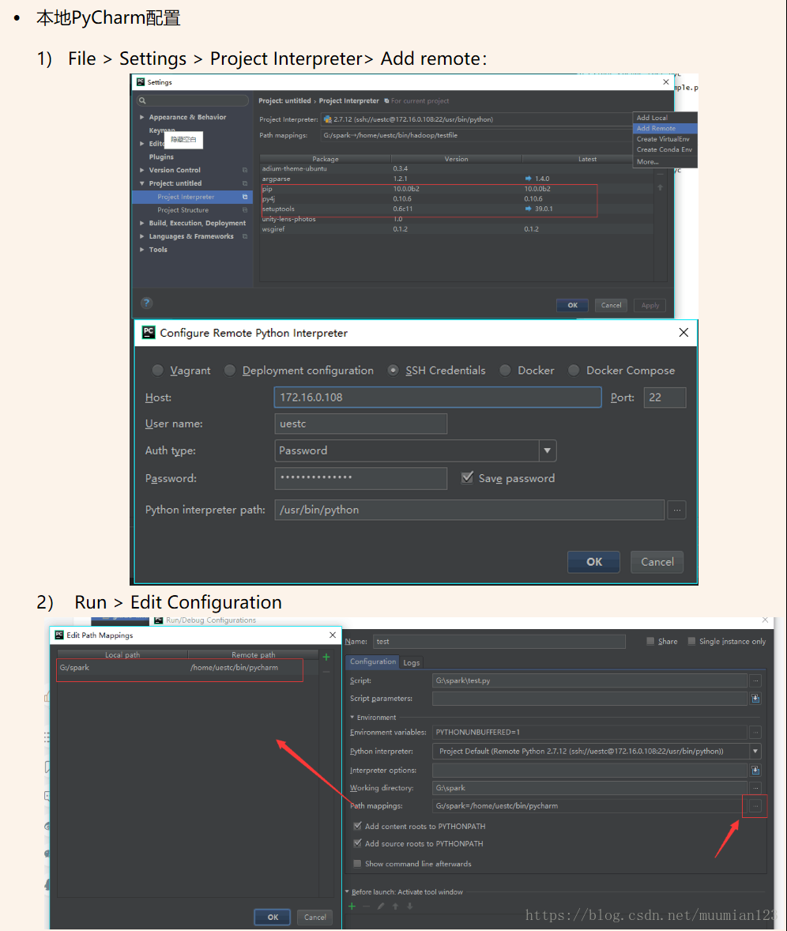787x931 pixels.
Task: Click the Port input field
Action: coord(665,398)
